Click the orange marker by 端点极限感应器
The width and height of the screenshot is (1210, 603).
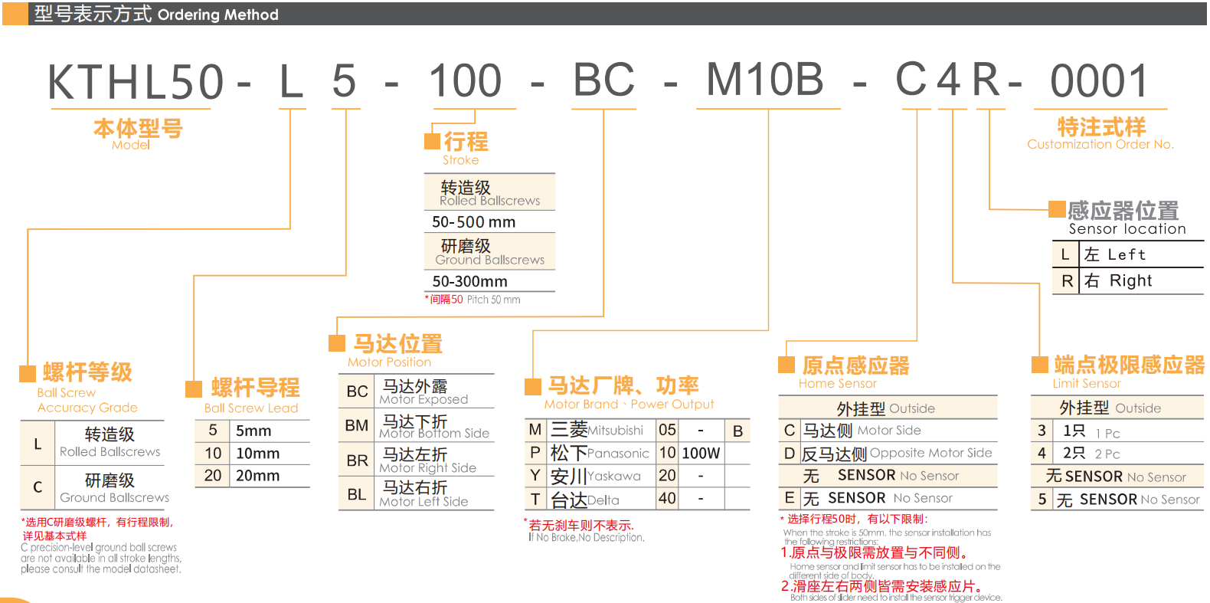click(1040, 365)
